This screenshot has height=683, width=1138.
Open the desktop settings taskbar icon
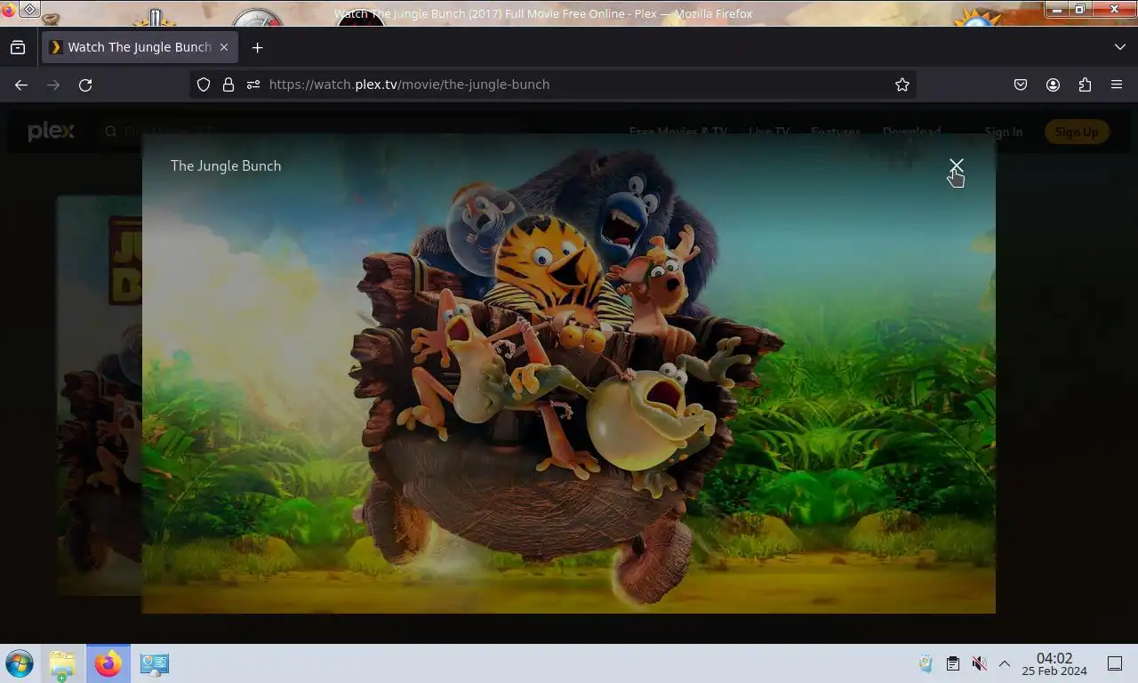coord(155,663)
